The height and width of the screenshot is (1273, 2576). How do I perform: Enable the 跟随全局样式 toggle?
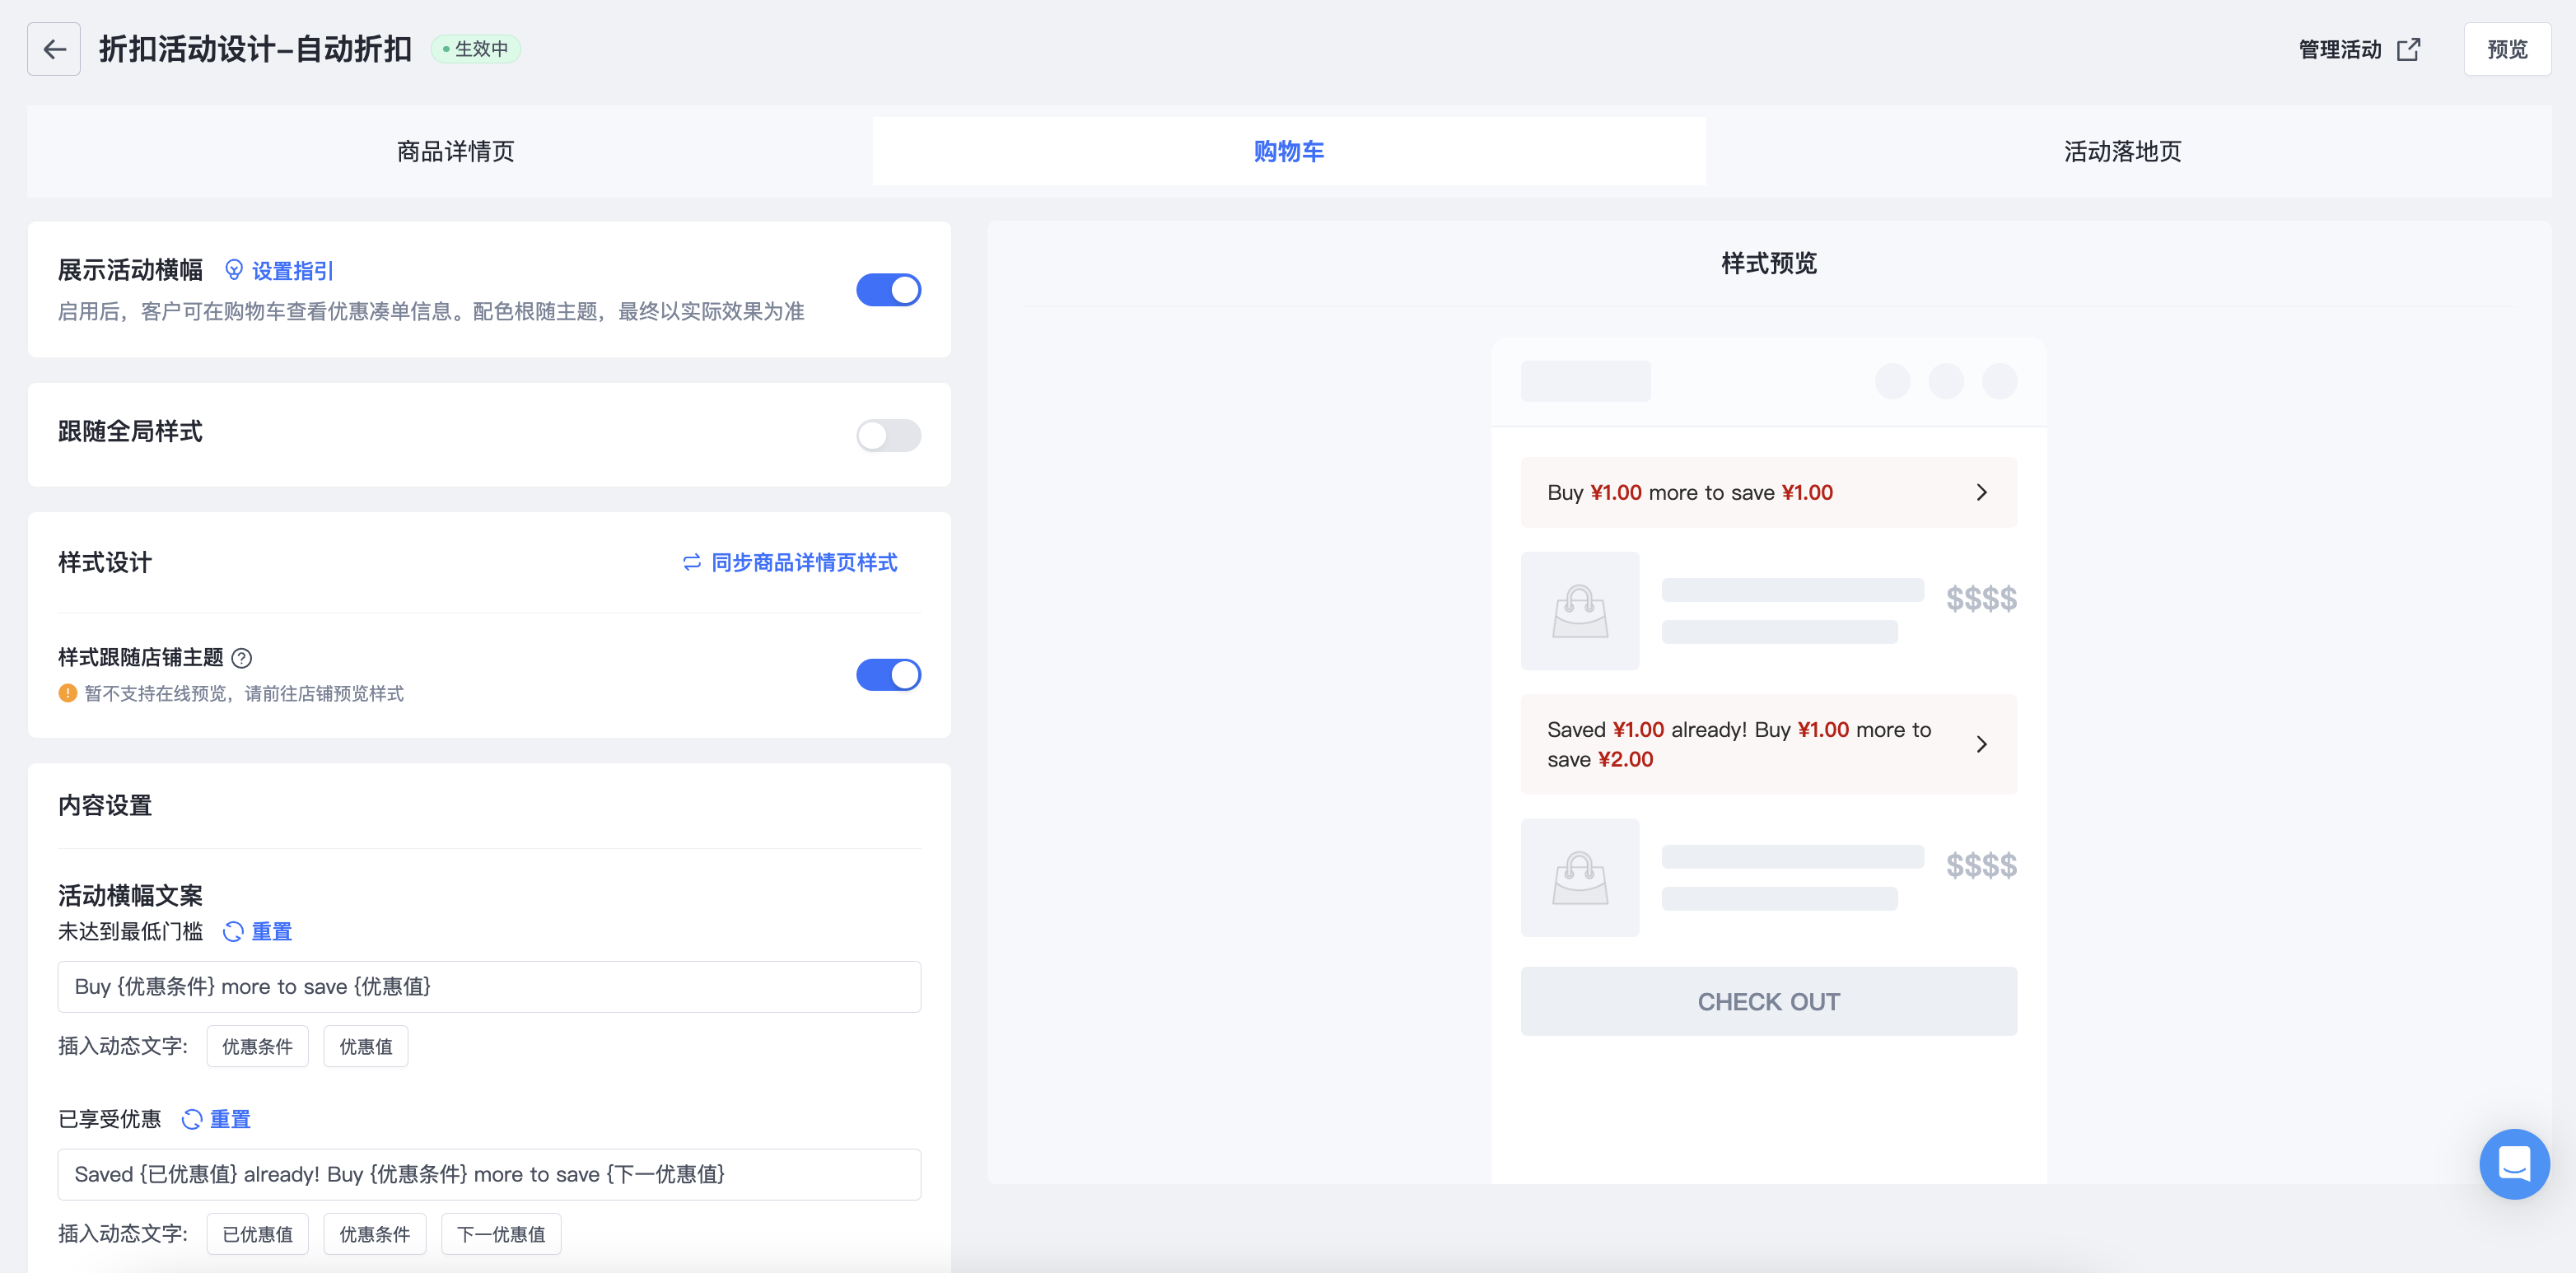[x=888, y=435]
